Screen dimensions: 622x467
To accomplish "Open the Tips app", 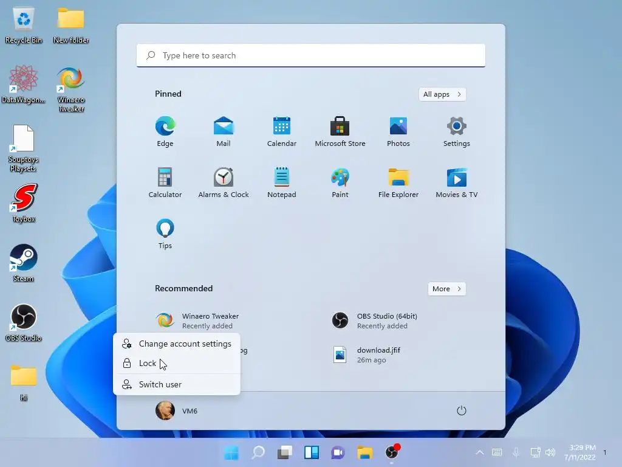I will pos(165,234).
